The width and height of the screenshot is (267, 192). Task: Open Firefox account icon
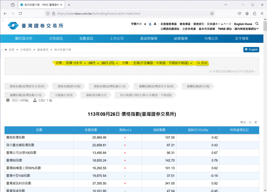(247, 14)
